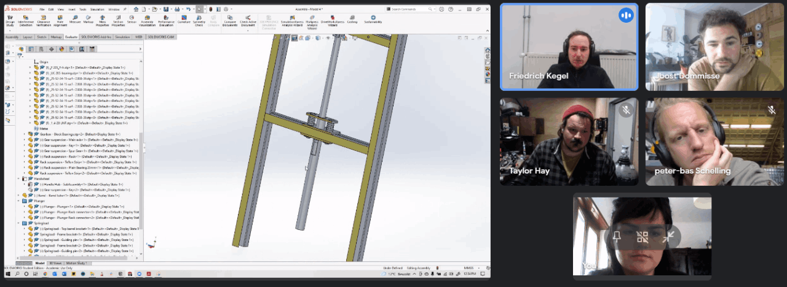Screen dimensions: 787x287
Task: Expand Gear suspension - Main axle component
Action: click(x=25, y=139)
